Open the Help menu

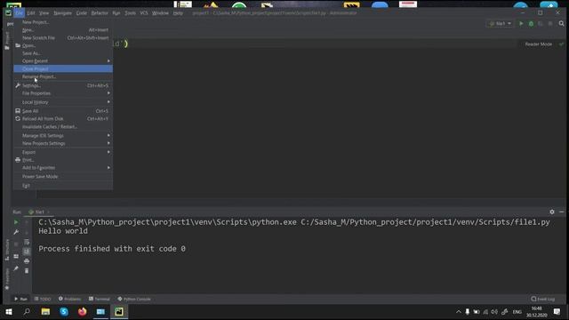[x=178, y=13]
